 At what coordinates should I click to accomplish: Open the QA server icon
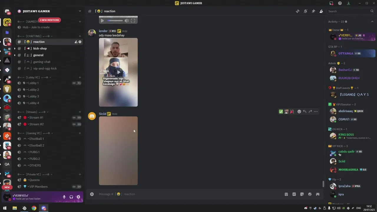7,164
